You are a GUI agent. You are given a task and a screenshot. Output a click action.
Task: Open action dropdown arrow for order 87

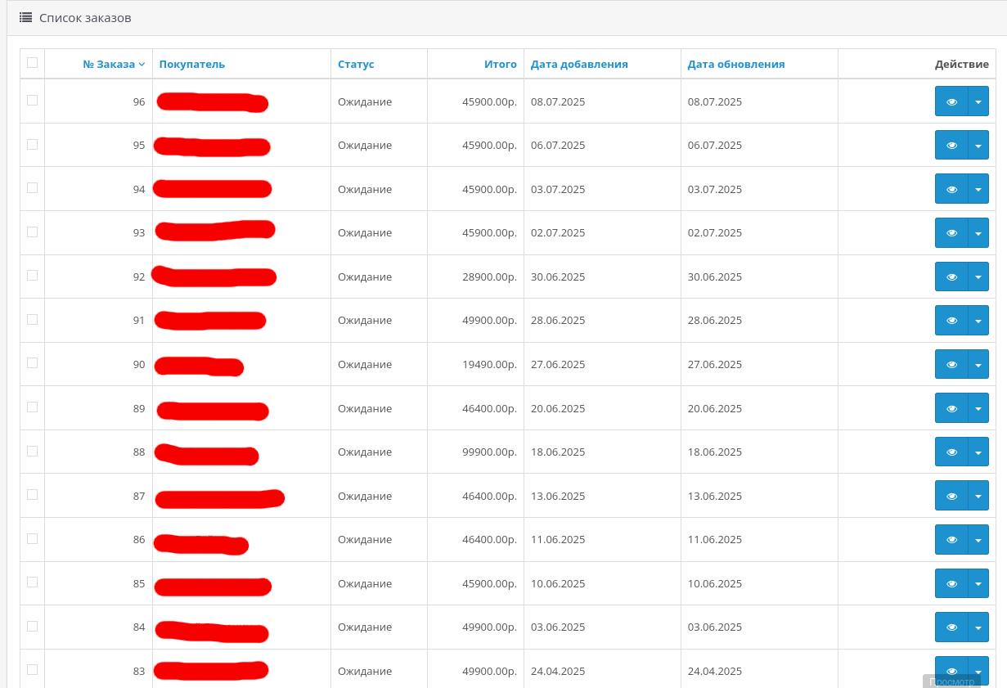pyautogui.click(x=978, y=496)
